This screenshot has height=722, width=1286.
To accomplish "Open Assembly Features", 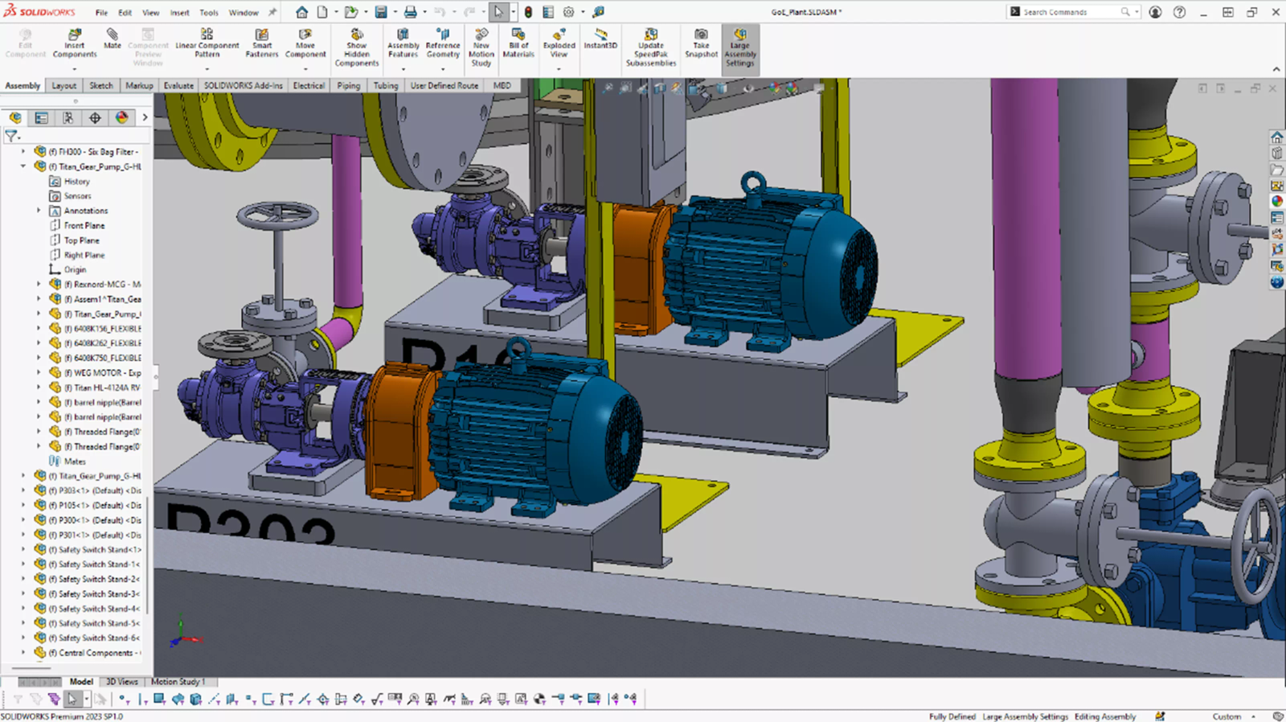I will pyautogui.click(x=403, y=43).
